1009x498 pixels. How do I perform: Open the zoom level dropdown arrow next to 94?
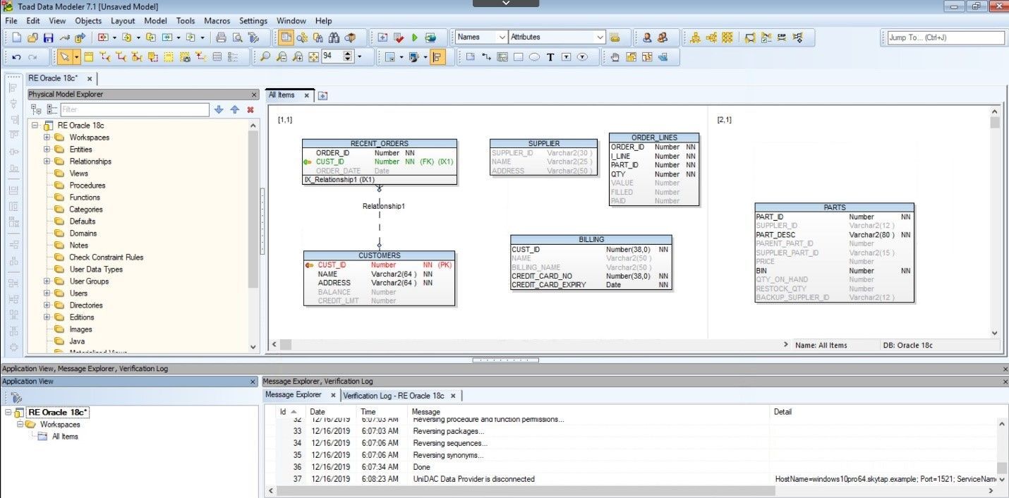(x=360, y=57)
